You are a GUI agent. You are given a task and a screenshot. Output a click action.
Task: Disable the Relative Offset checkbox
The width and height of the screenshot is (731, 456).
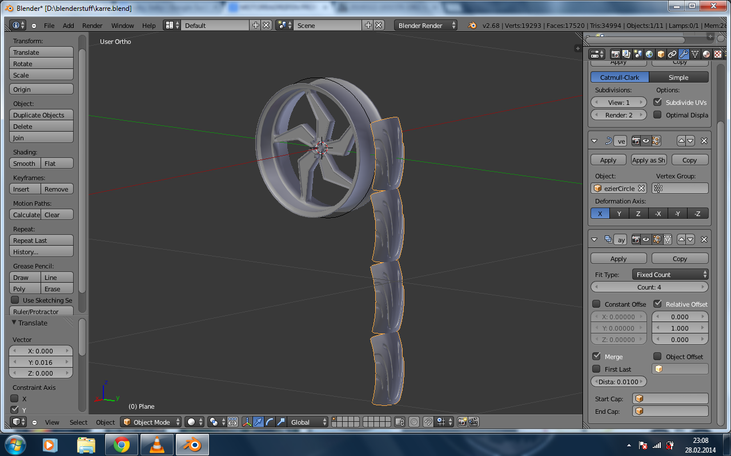point(657,304)
